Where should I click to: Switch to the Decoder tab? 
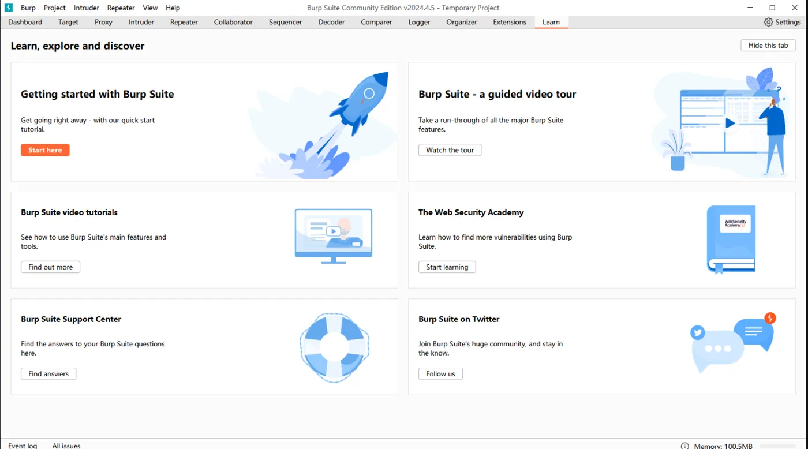[332, 22]
